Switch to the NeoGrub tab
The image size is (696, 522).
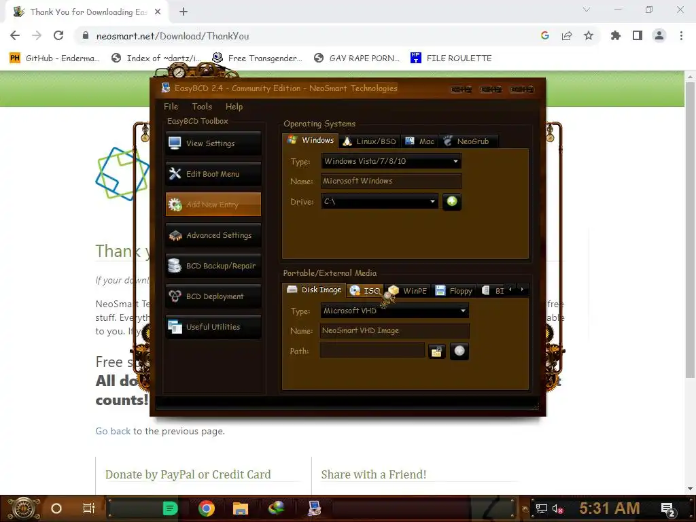pos(466,141)
